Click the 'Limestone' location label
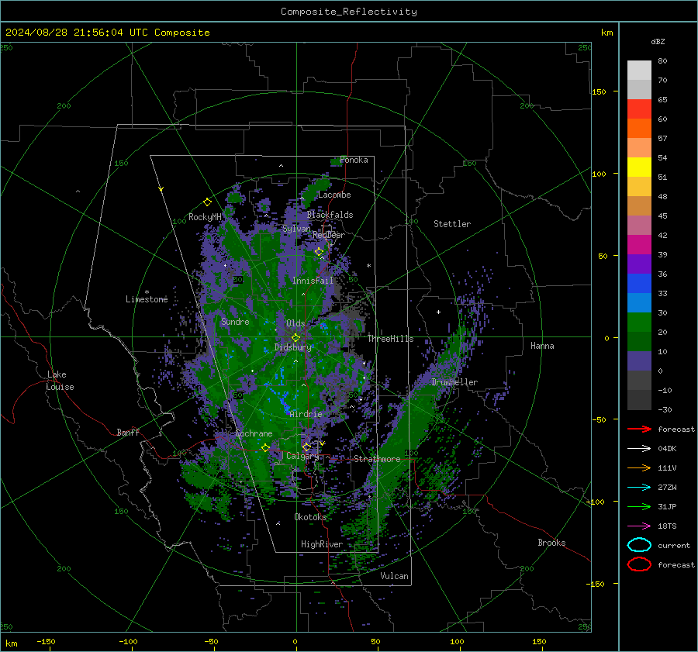The height and width of the screenshot is (652, 698). 147,299
